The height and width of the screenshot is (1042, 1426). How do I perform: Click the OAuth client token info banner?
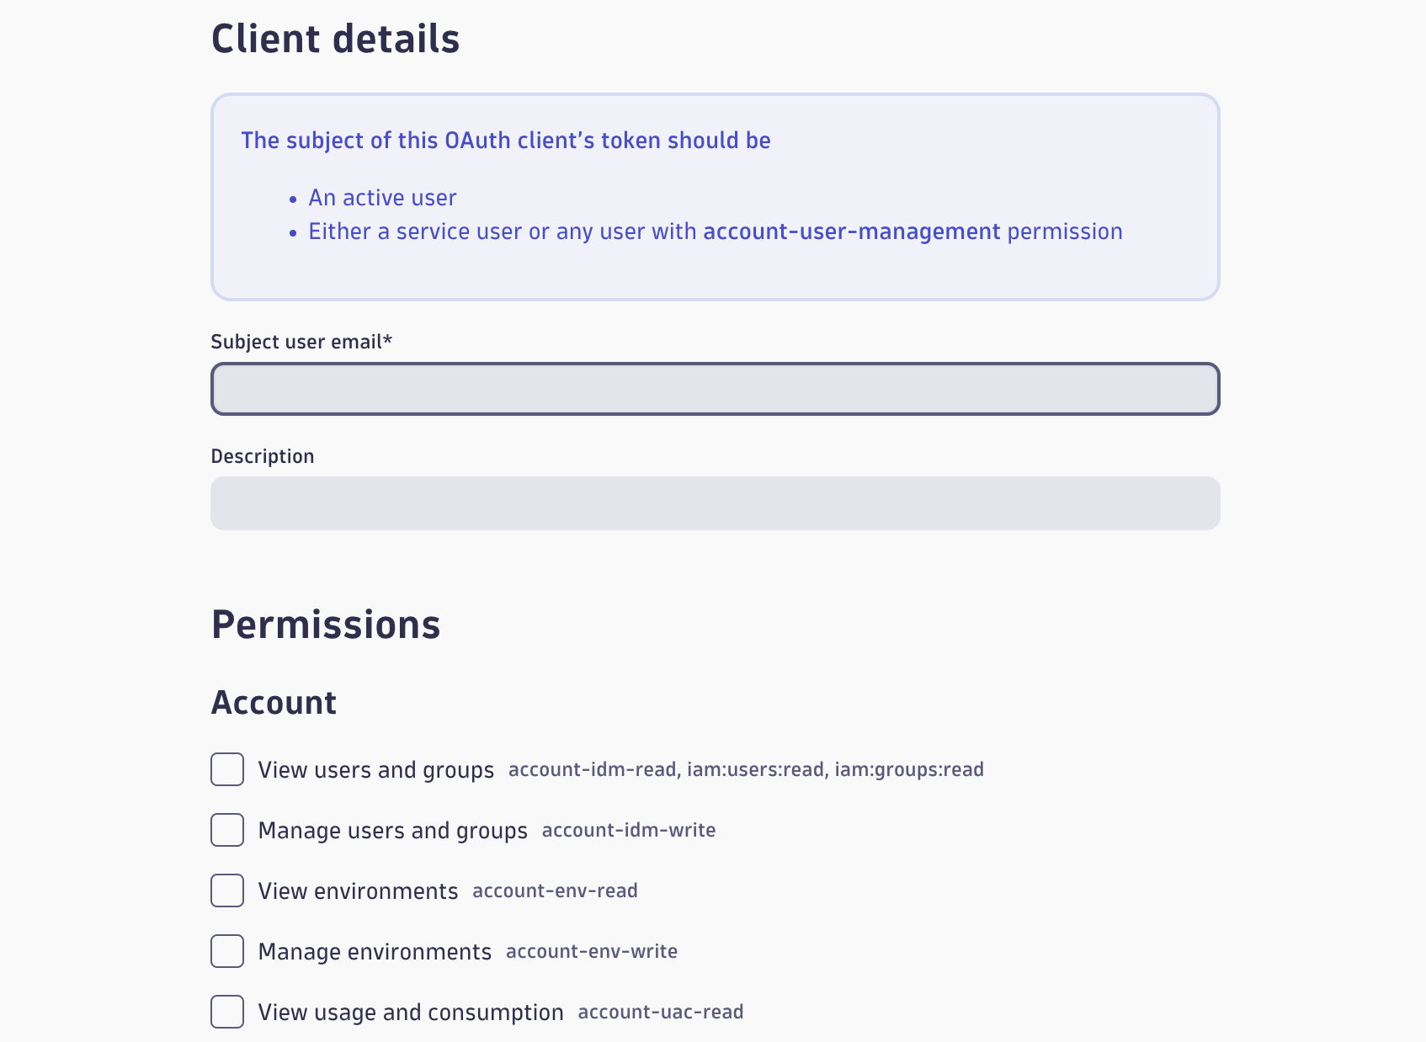click(714, 195)
